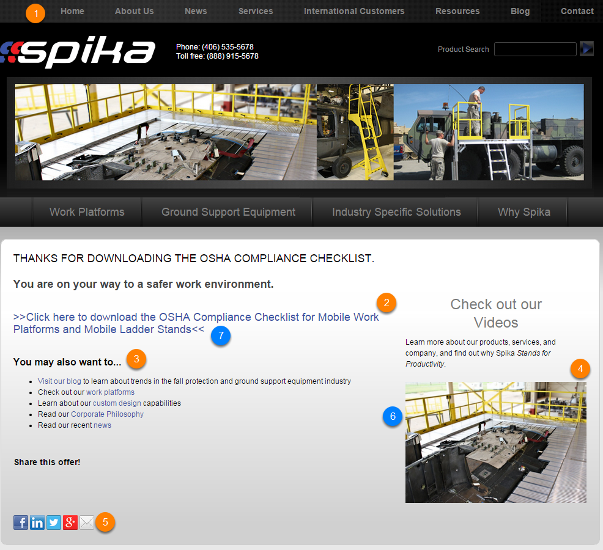Share the offer by email envelope icon
Viewport: 603px width, 550px height.
[87, 522]
